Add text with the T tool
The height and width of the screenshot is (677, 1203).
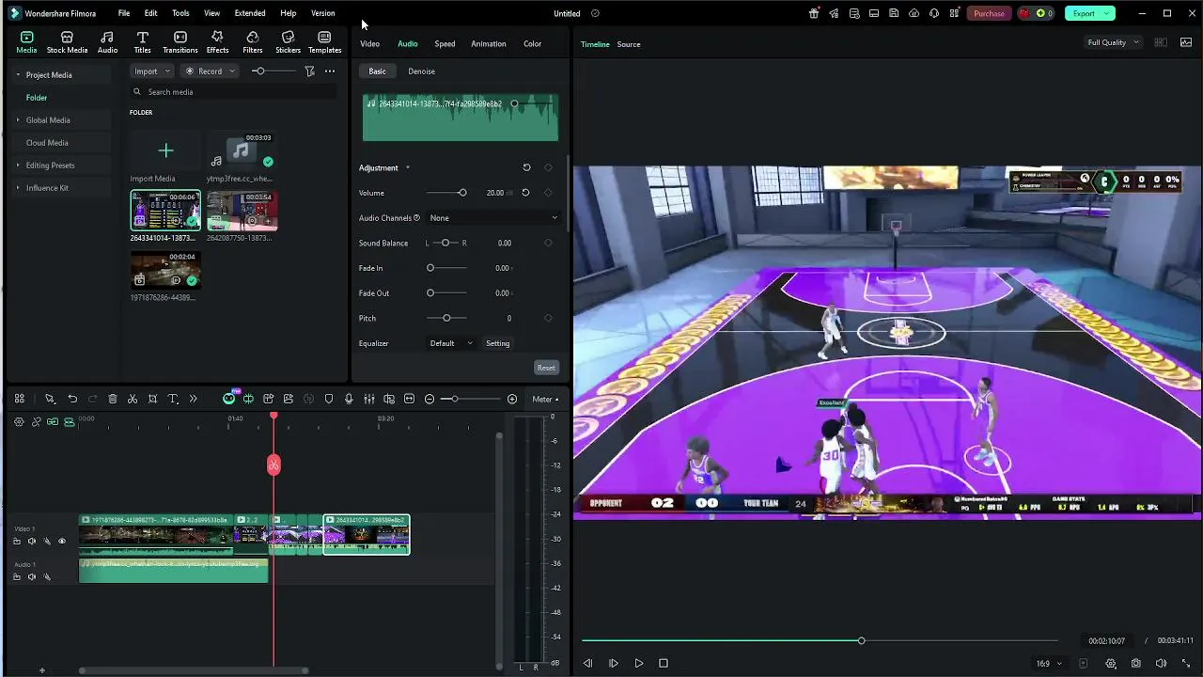[x=173, y=400]
